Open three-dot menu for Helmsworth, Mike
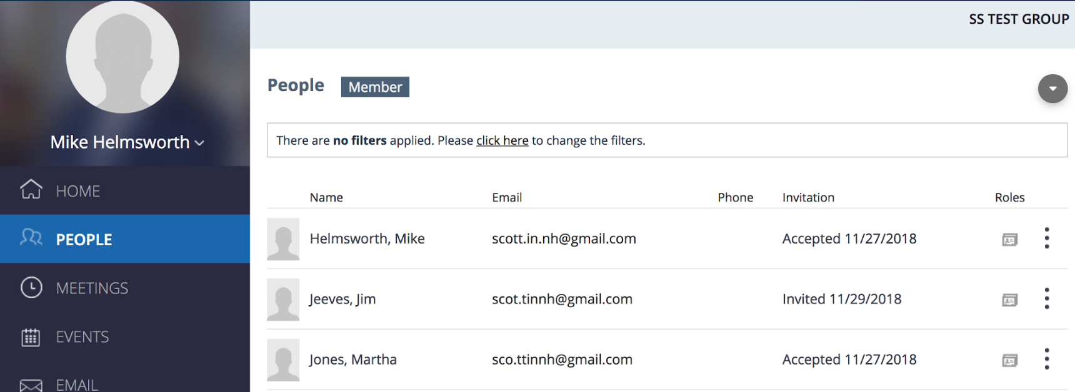This screenshot has width=1075, height=392. click(1047, 238)
